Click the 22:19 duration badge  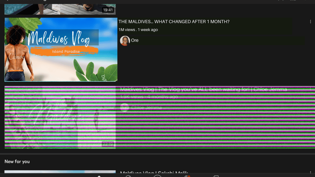point(108,144)
